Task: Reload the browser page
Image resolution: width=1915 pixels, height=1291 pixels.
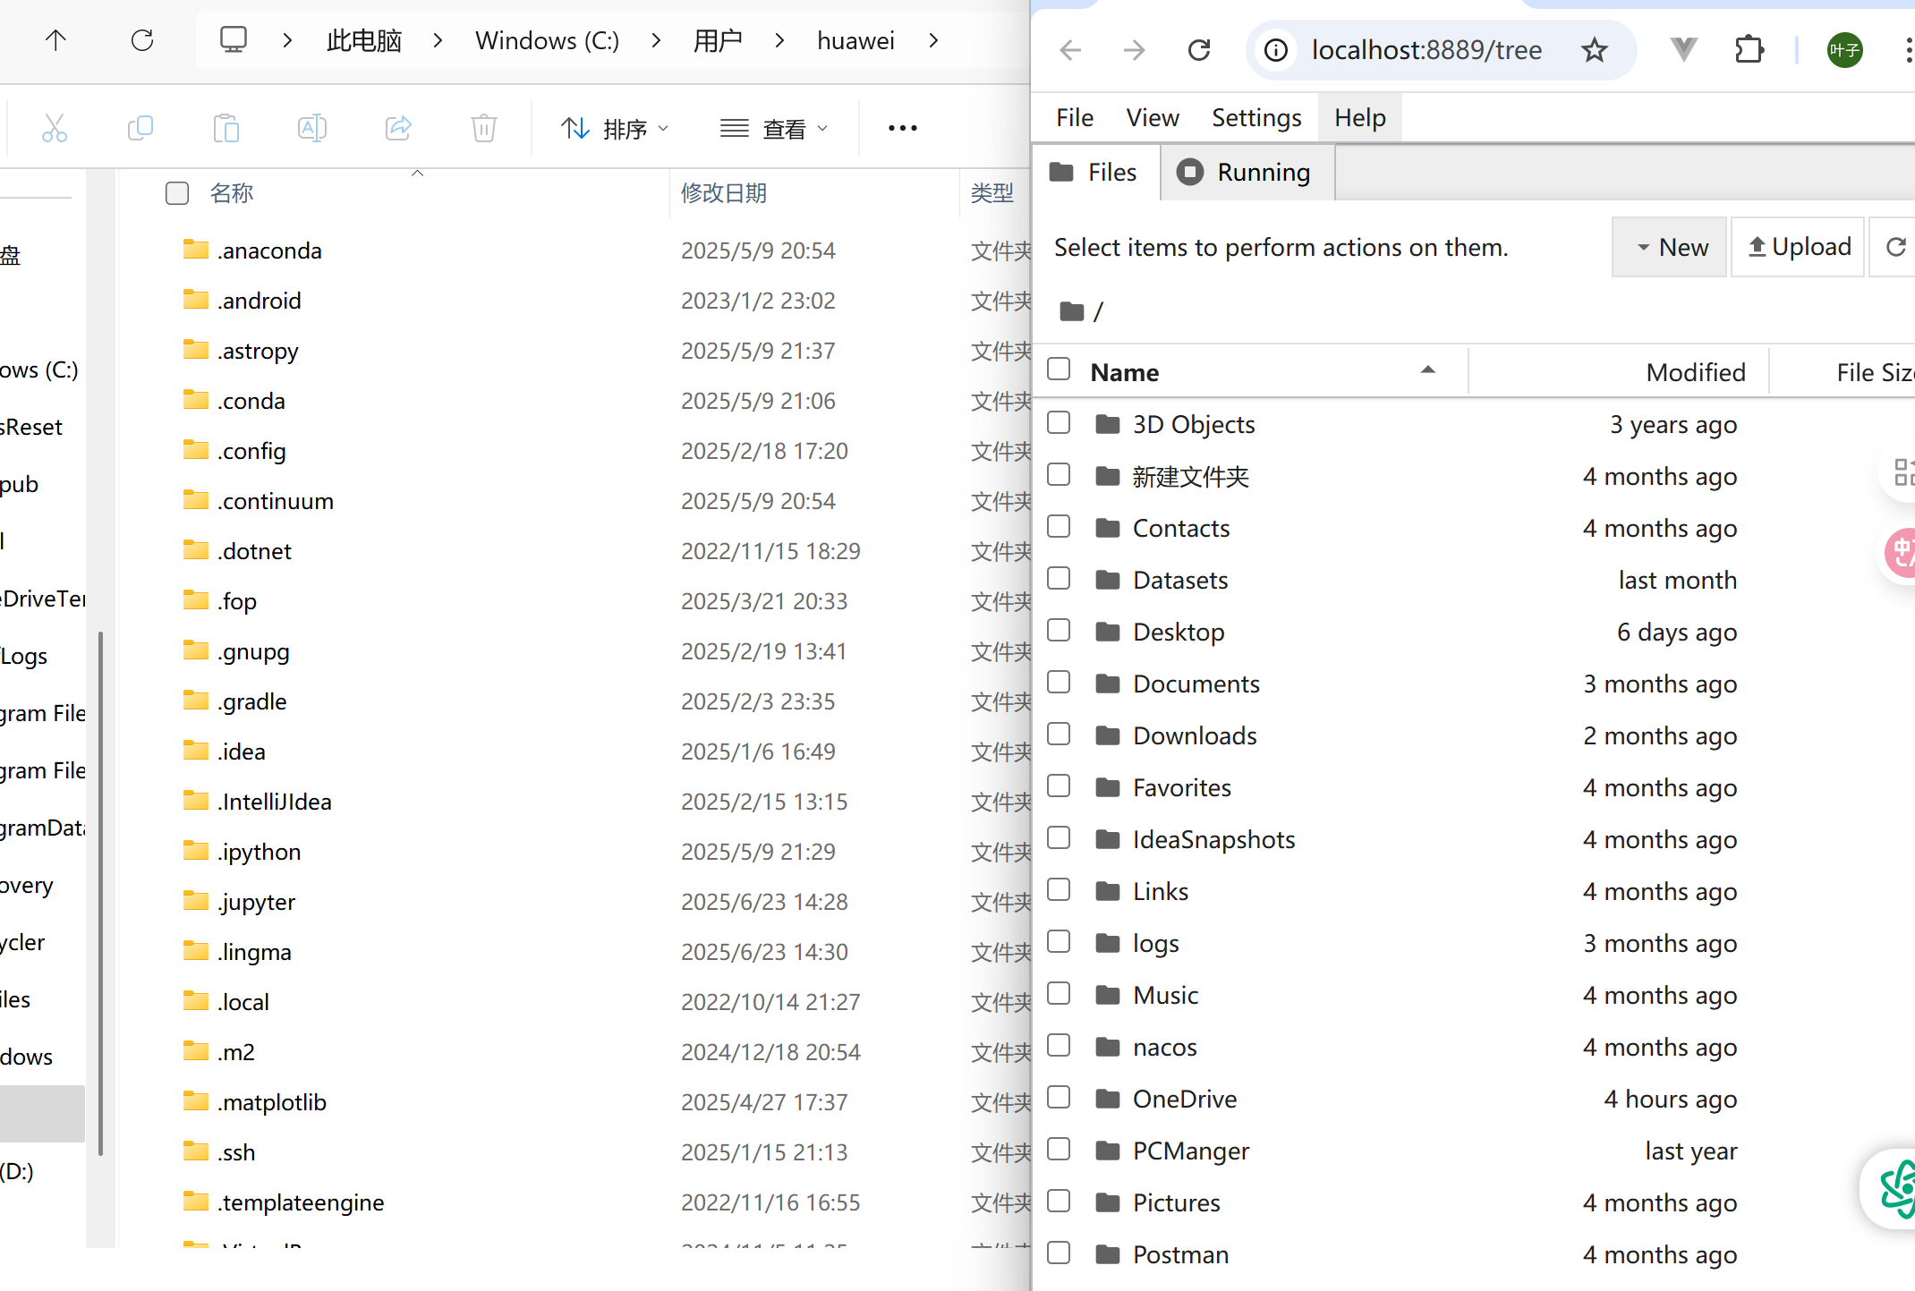Action: (x=1199, y=50)
